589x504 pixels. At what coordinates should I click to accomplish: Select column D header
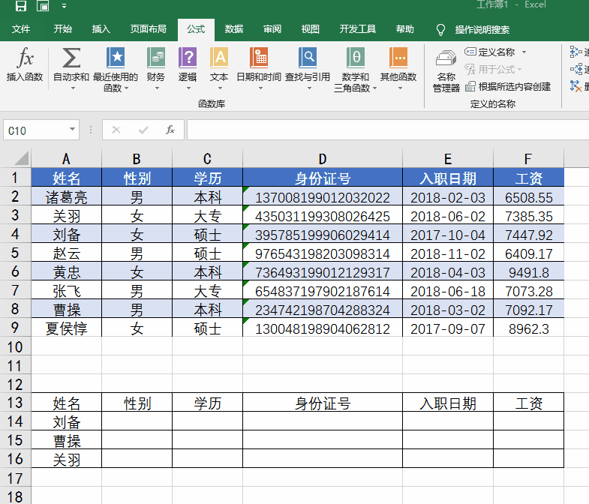pyautogui.click(x=323, y=158)
